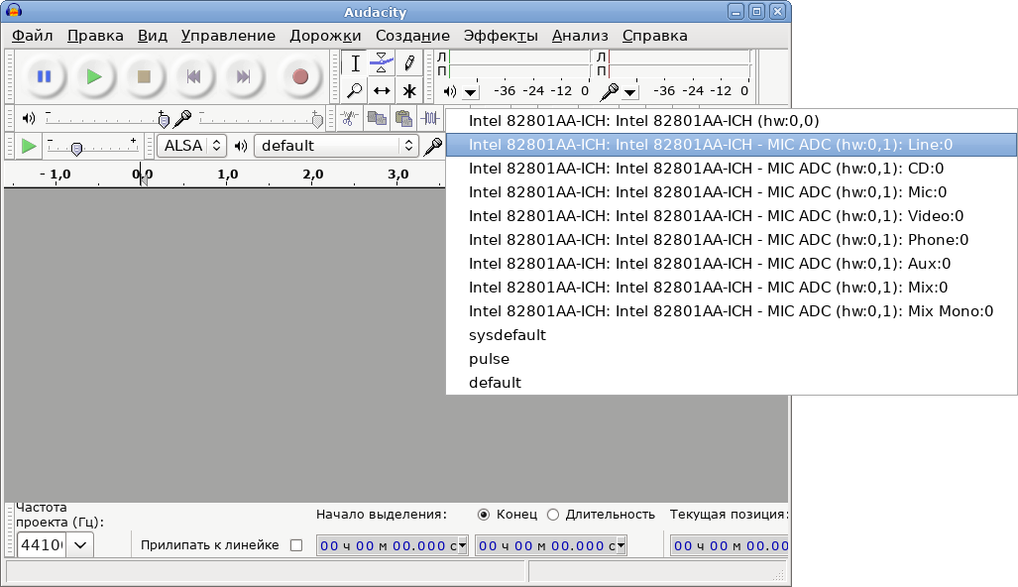The height and width of the screenshot is (587, 1018).
Task: Open the 'default' output device dropdown
Action: tap(337, 146)
